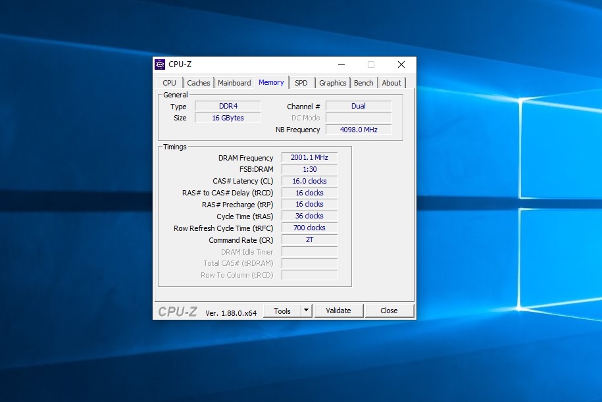Click the DRAM Frequency label

pos(245,158)
